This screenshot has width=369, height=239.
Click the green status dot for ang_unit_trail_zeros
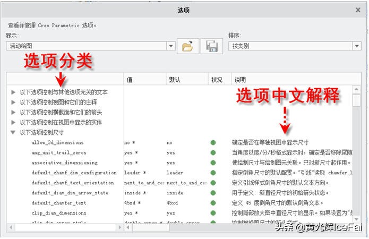coord(213,153)
